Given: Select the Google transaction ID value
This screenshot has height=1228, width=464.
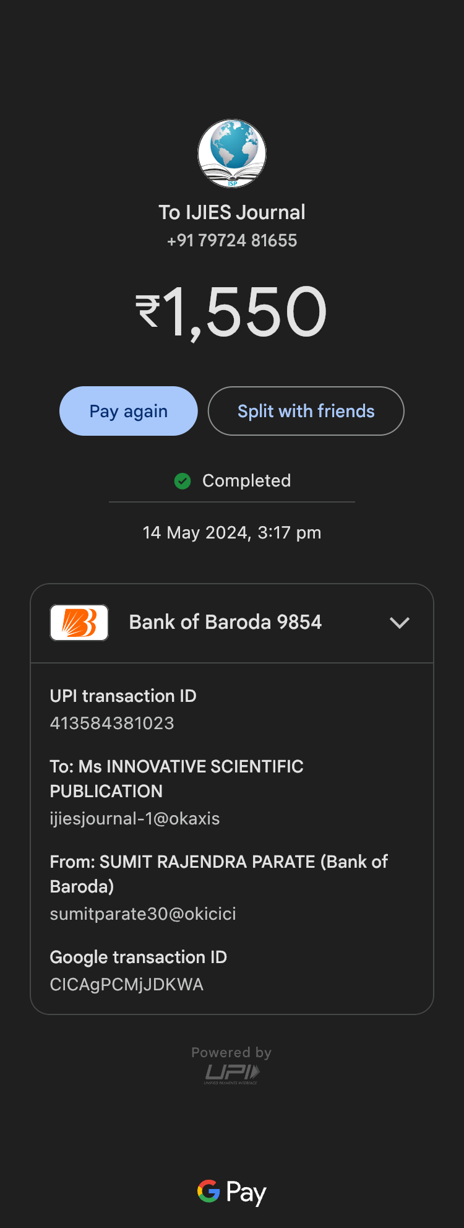Looking at the screenshot, I should (x=127, y=984).
